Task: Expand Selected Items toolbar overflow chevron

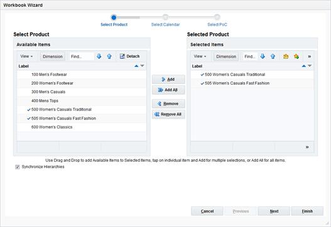Action: [x=309, y=56]
